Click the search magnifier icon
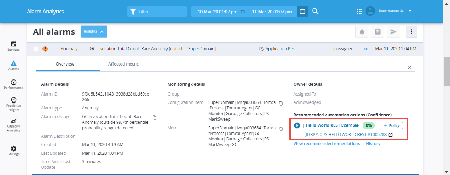 315,12
